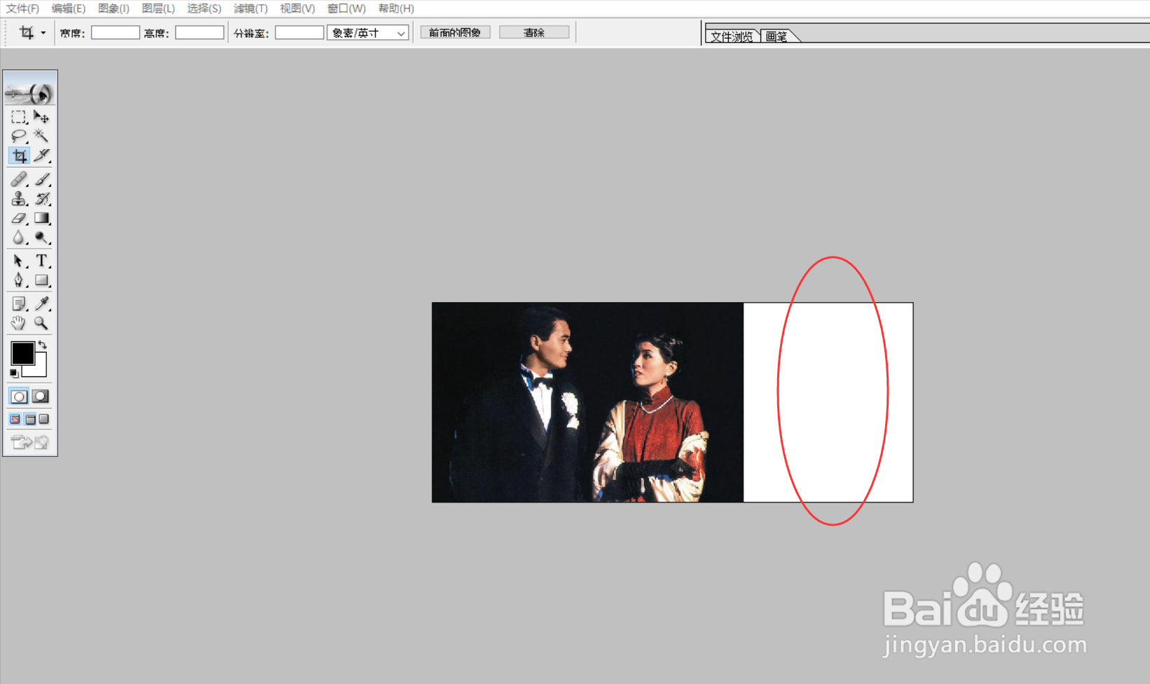1150x684 pixels.
Task: Select the Path Selection tool
Action: [x=19, y=261]
